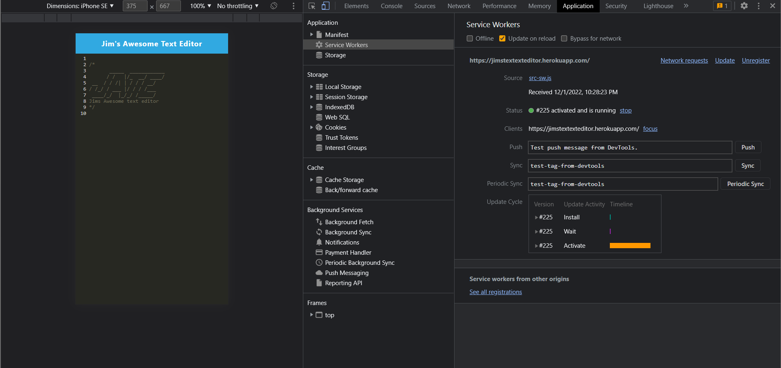Click the inspect element cursor icon
The height and width of the screenshot is (368, 781).
[x=311, y=6]
